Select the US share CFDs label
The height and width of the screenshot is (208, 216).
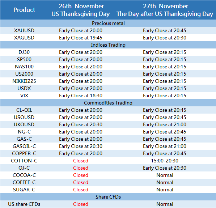tap(24, 204)
